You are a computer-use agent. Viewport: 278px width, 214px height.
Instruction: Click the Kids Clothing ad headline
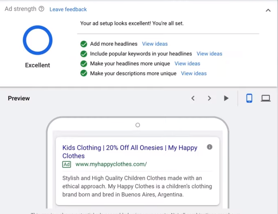click(130, 152)
